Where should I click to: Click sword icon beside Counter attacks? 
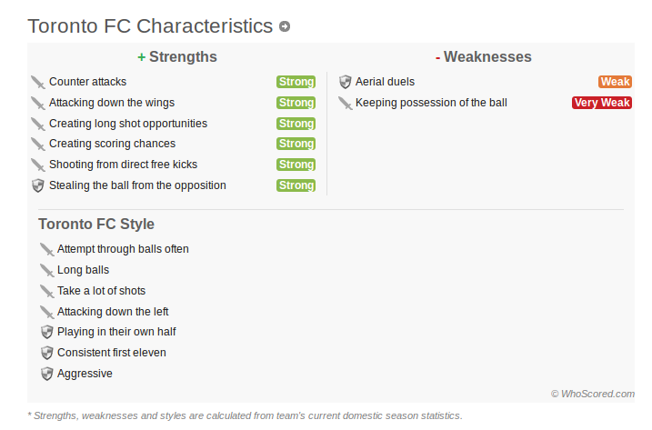(38, 83)
